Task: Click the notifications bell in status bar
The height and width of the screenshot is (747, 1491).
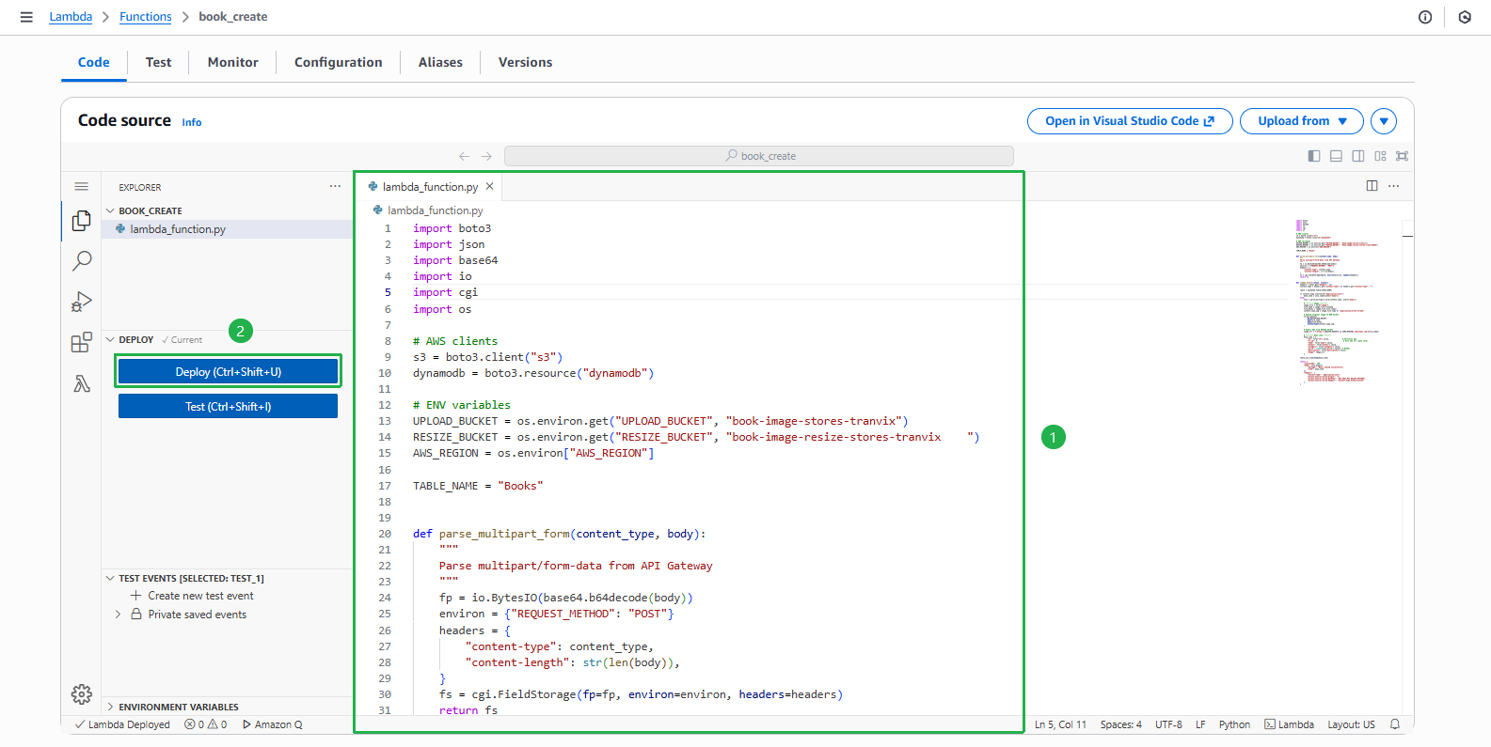Action: [1395, 724]
